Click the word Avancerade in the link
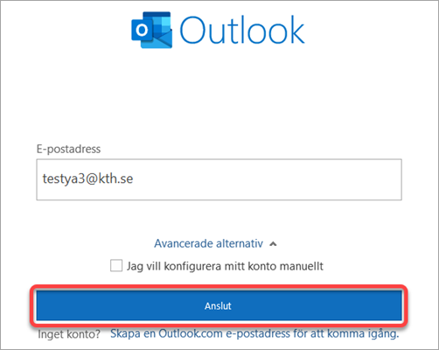Image resolution: width=439 pixels, height=350 pixels. (x=184, y=243)
